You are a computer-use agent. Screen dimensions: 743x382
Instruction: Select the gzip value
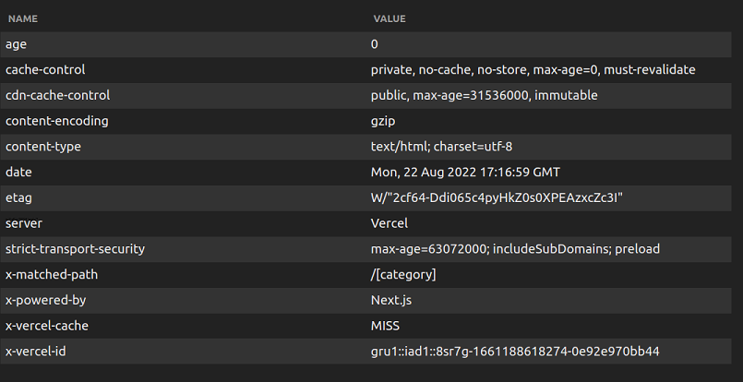(383, 121)
